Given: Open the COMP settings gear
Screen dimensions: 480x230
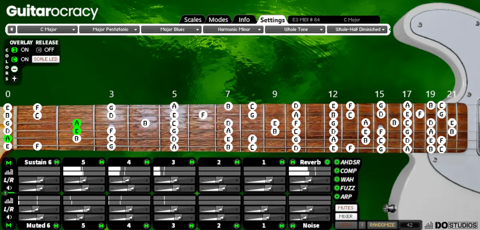Looking at the screenshot, I should click(x=337, y=171).
